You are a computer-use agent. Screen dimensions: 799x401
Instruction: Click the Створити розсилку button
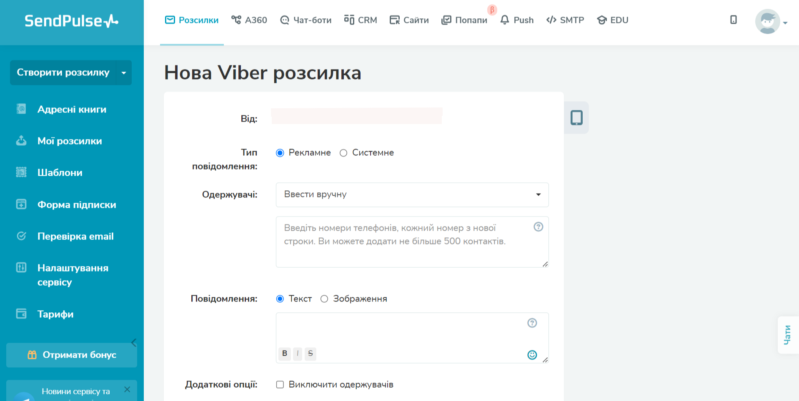[63, 72]
